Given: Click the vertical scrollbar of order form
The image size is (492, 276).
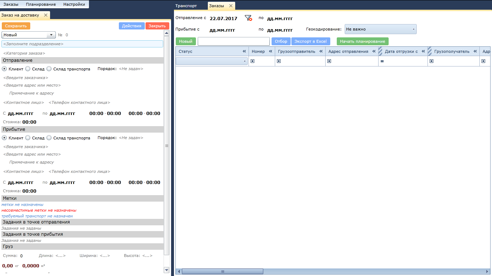Looking at the screenshot, I should (166, 146).
